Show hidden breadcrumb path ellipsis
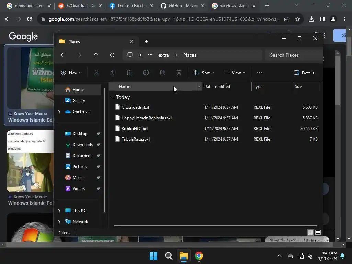352x264 pixels. point(150,55)
